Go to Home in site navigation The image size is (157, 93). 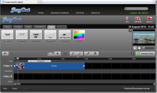(x=41, y=13)
